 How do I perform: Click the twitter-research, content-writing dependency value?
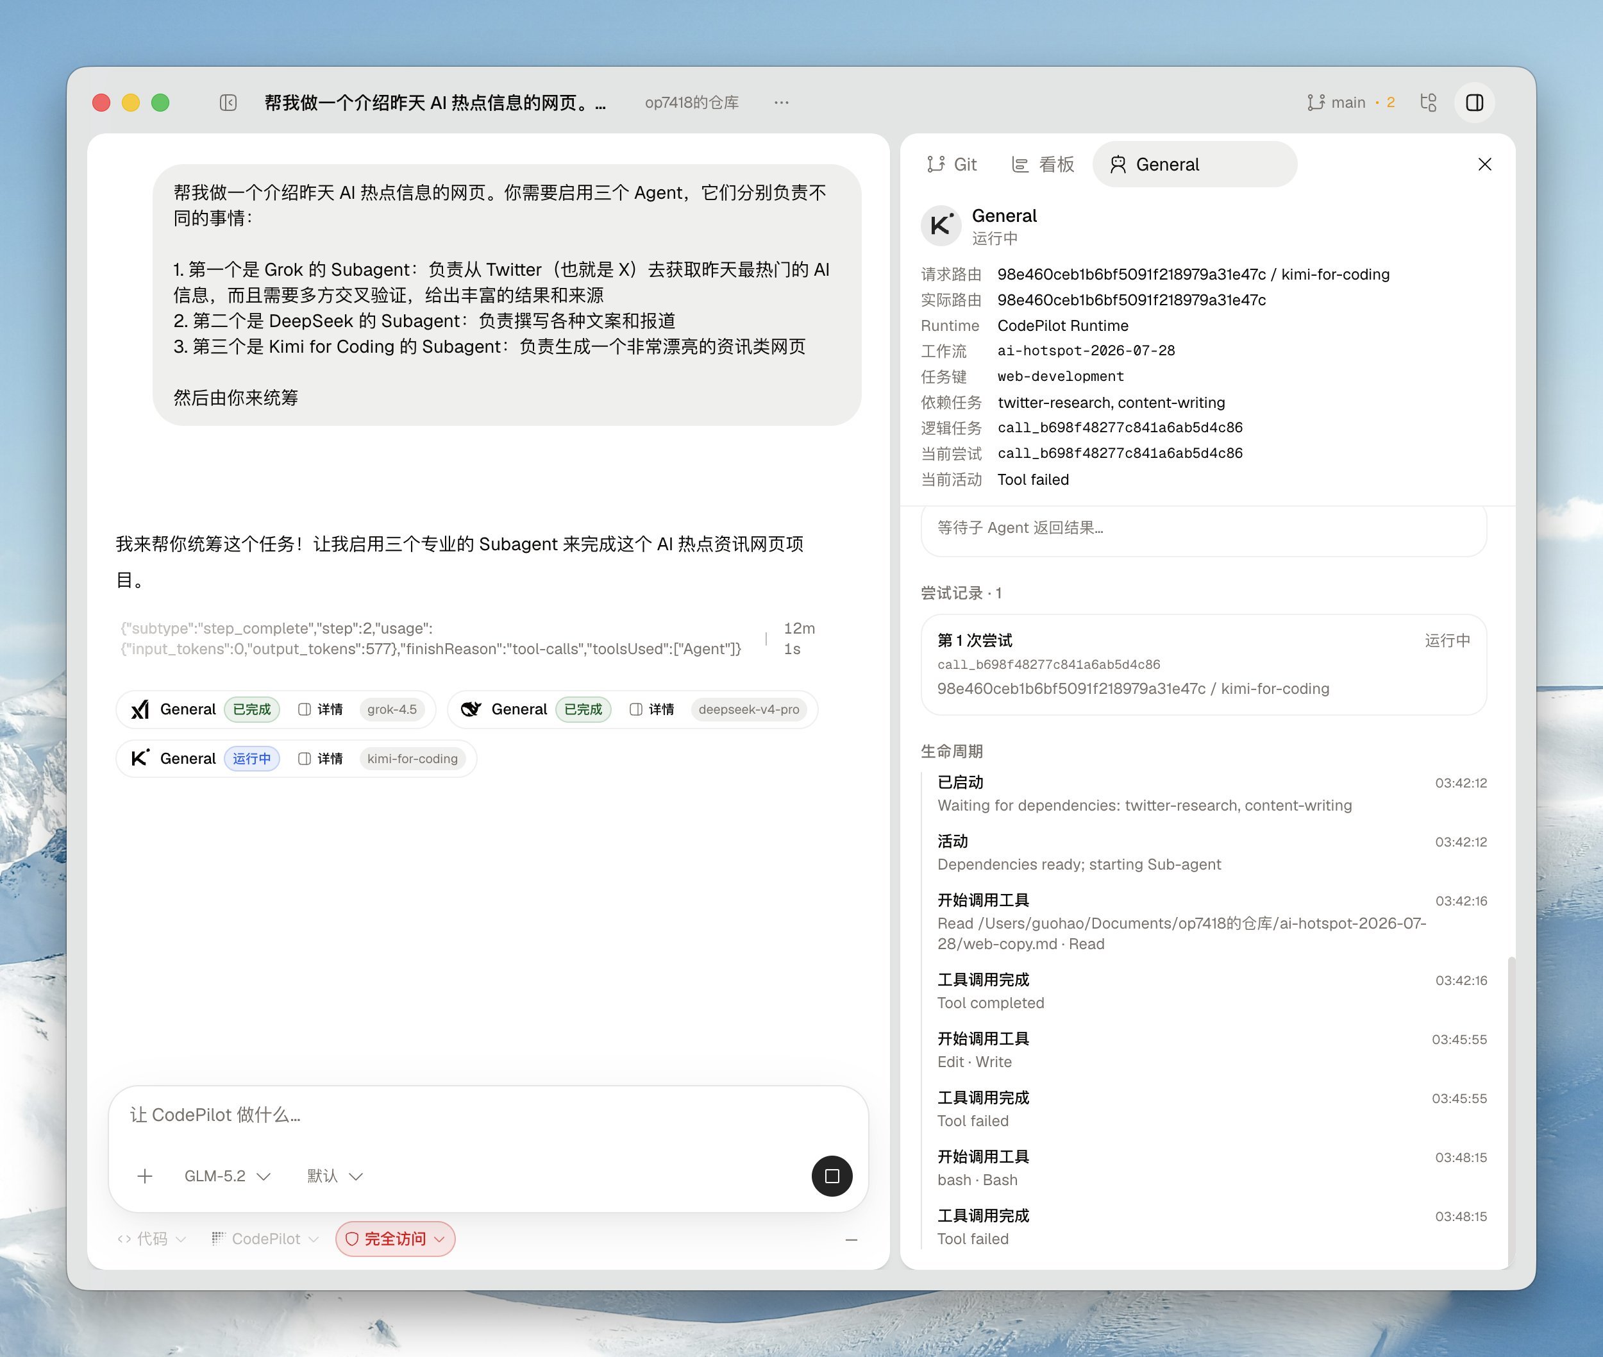click(x=1111, y=402)
